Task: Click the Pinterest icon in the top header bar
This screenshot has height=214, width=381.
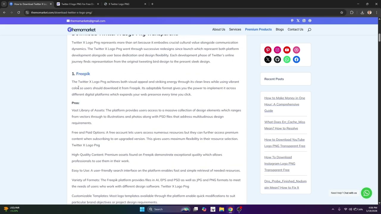Action: coord(292,21)
